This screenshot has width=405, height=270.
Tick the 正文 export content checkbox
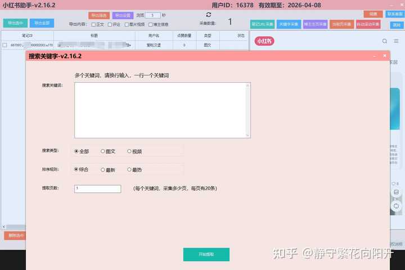click(x=94, y=25)
